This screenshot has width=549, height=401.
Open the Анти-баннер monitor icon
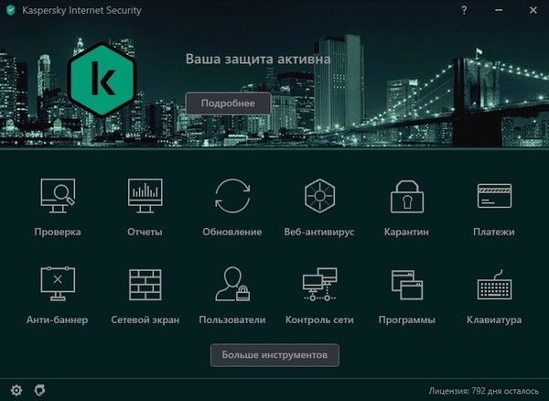tap(58, 284)
